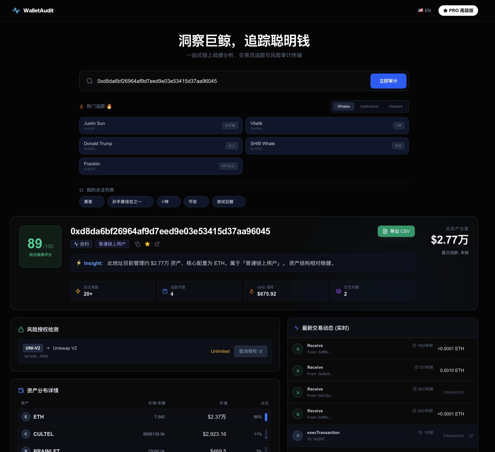Open address in explorer via external link icon
The height and width of the screenshot is (452, 495).
click(157, 244)
